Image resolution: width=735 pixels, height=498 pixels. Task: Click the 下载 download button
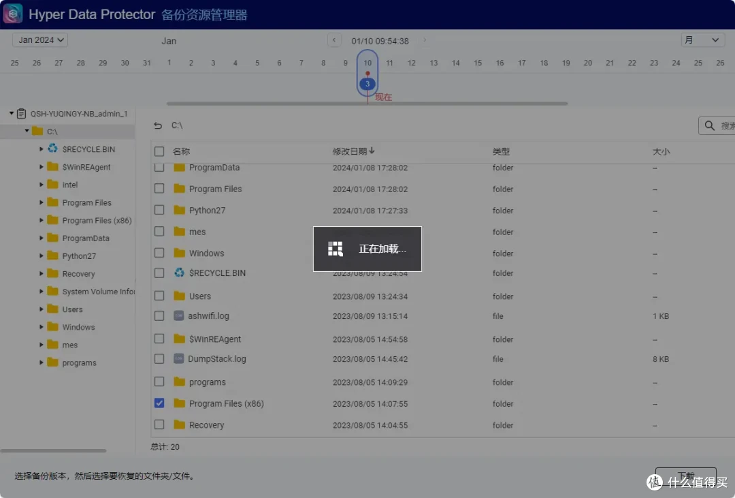coord(686,476)
